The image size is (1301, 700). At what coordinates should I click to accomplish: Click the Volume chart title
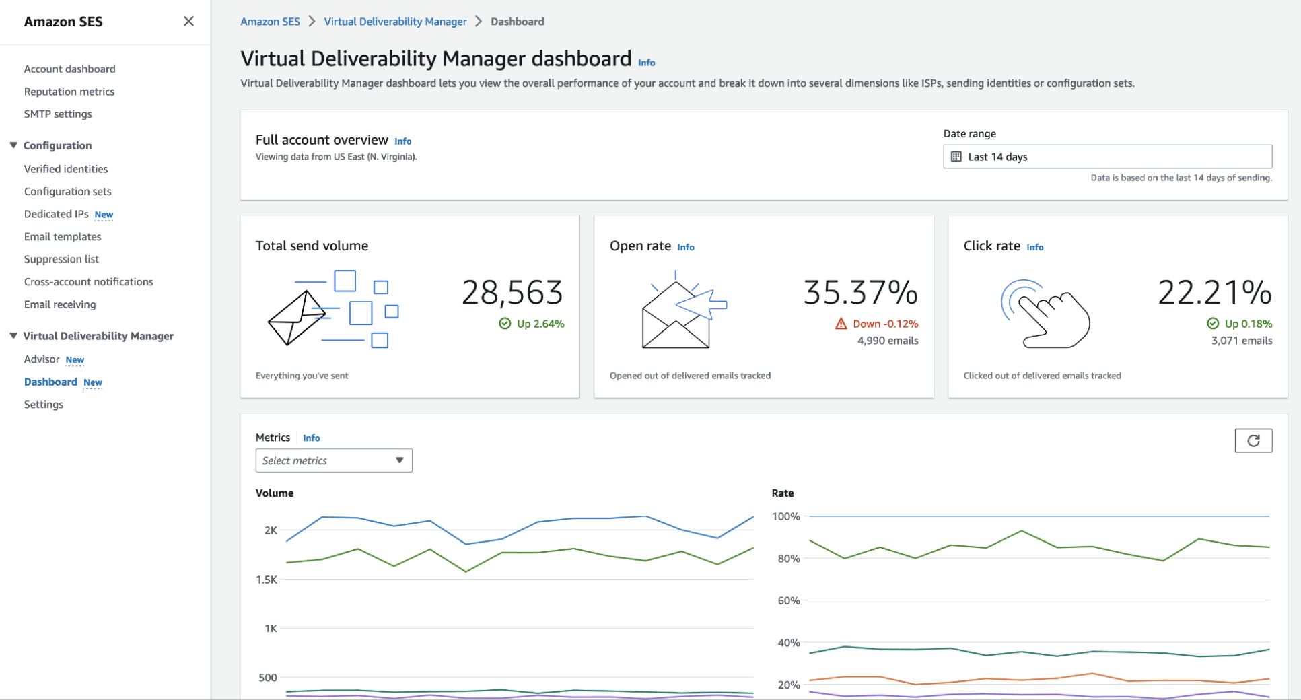coord(275,493)
